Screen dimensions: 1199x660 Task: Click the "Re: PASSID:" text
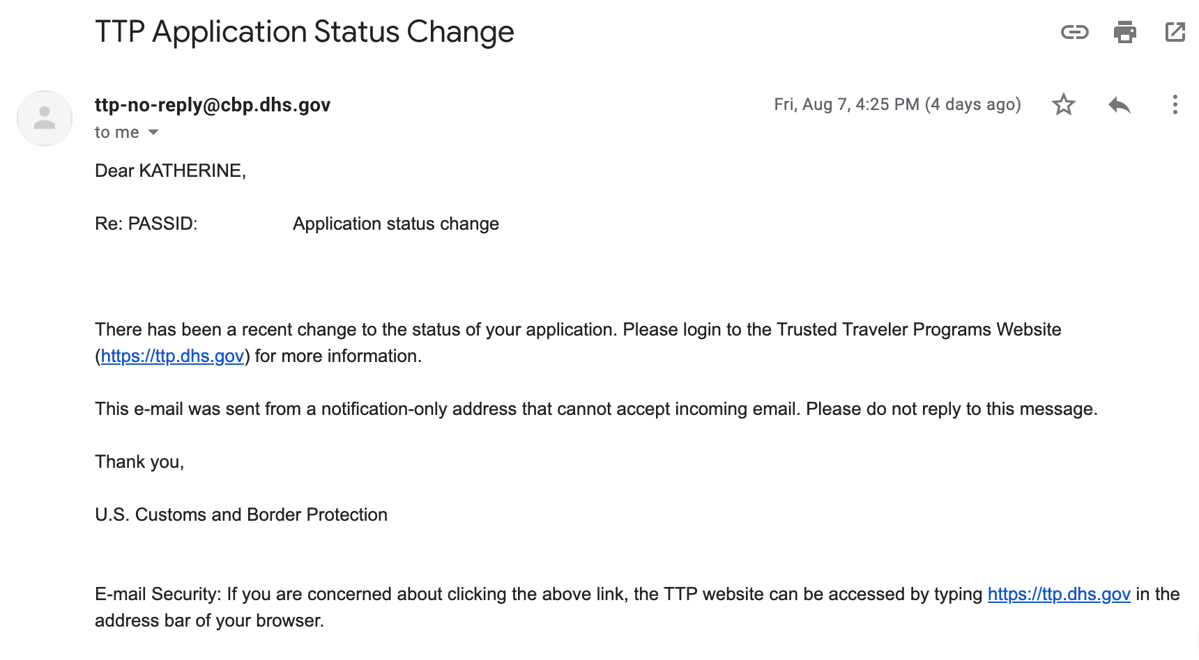[x=146, y=223]
